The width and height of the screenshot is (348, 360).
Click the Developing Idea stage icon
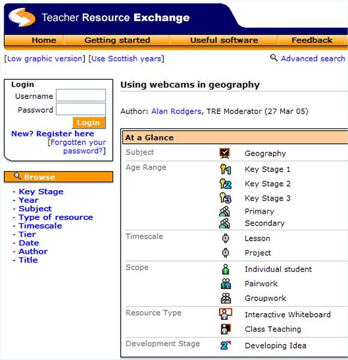tap(226, 345)
